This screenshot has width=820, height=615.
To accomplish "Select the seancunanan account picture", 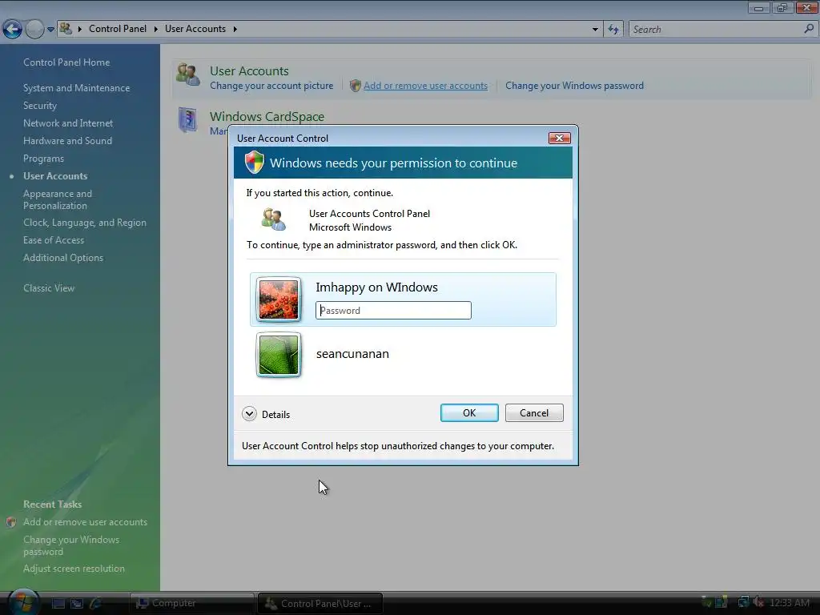I will click(x=279, y=355).
